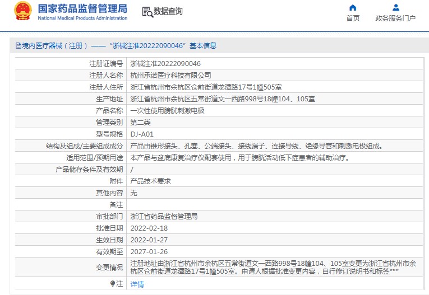
Task: Click the approval date 2022-02-18
Action: click(x=149, y=228)
